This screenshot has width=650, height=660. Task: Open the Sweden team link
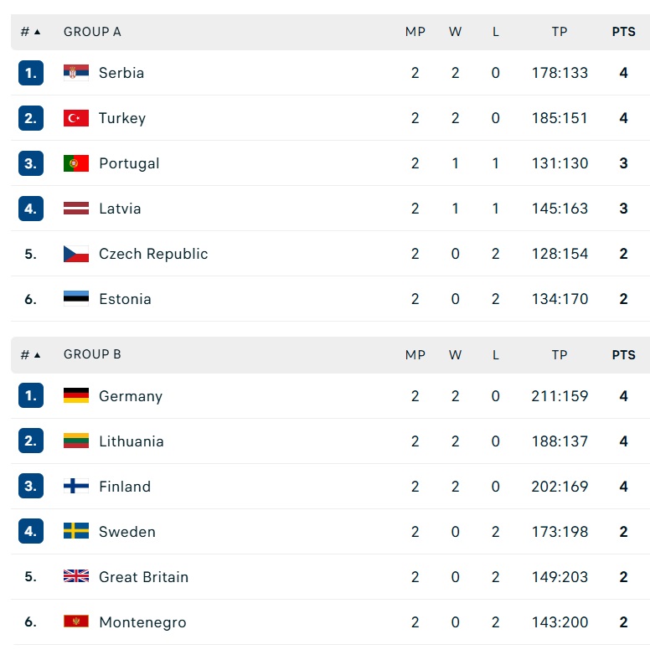click(127, 532)
